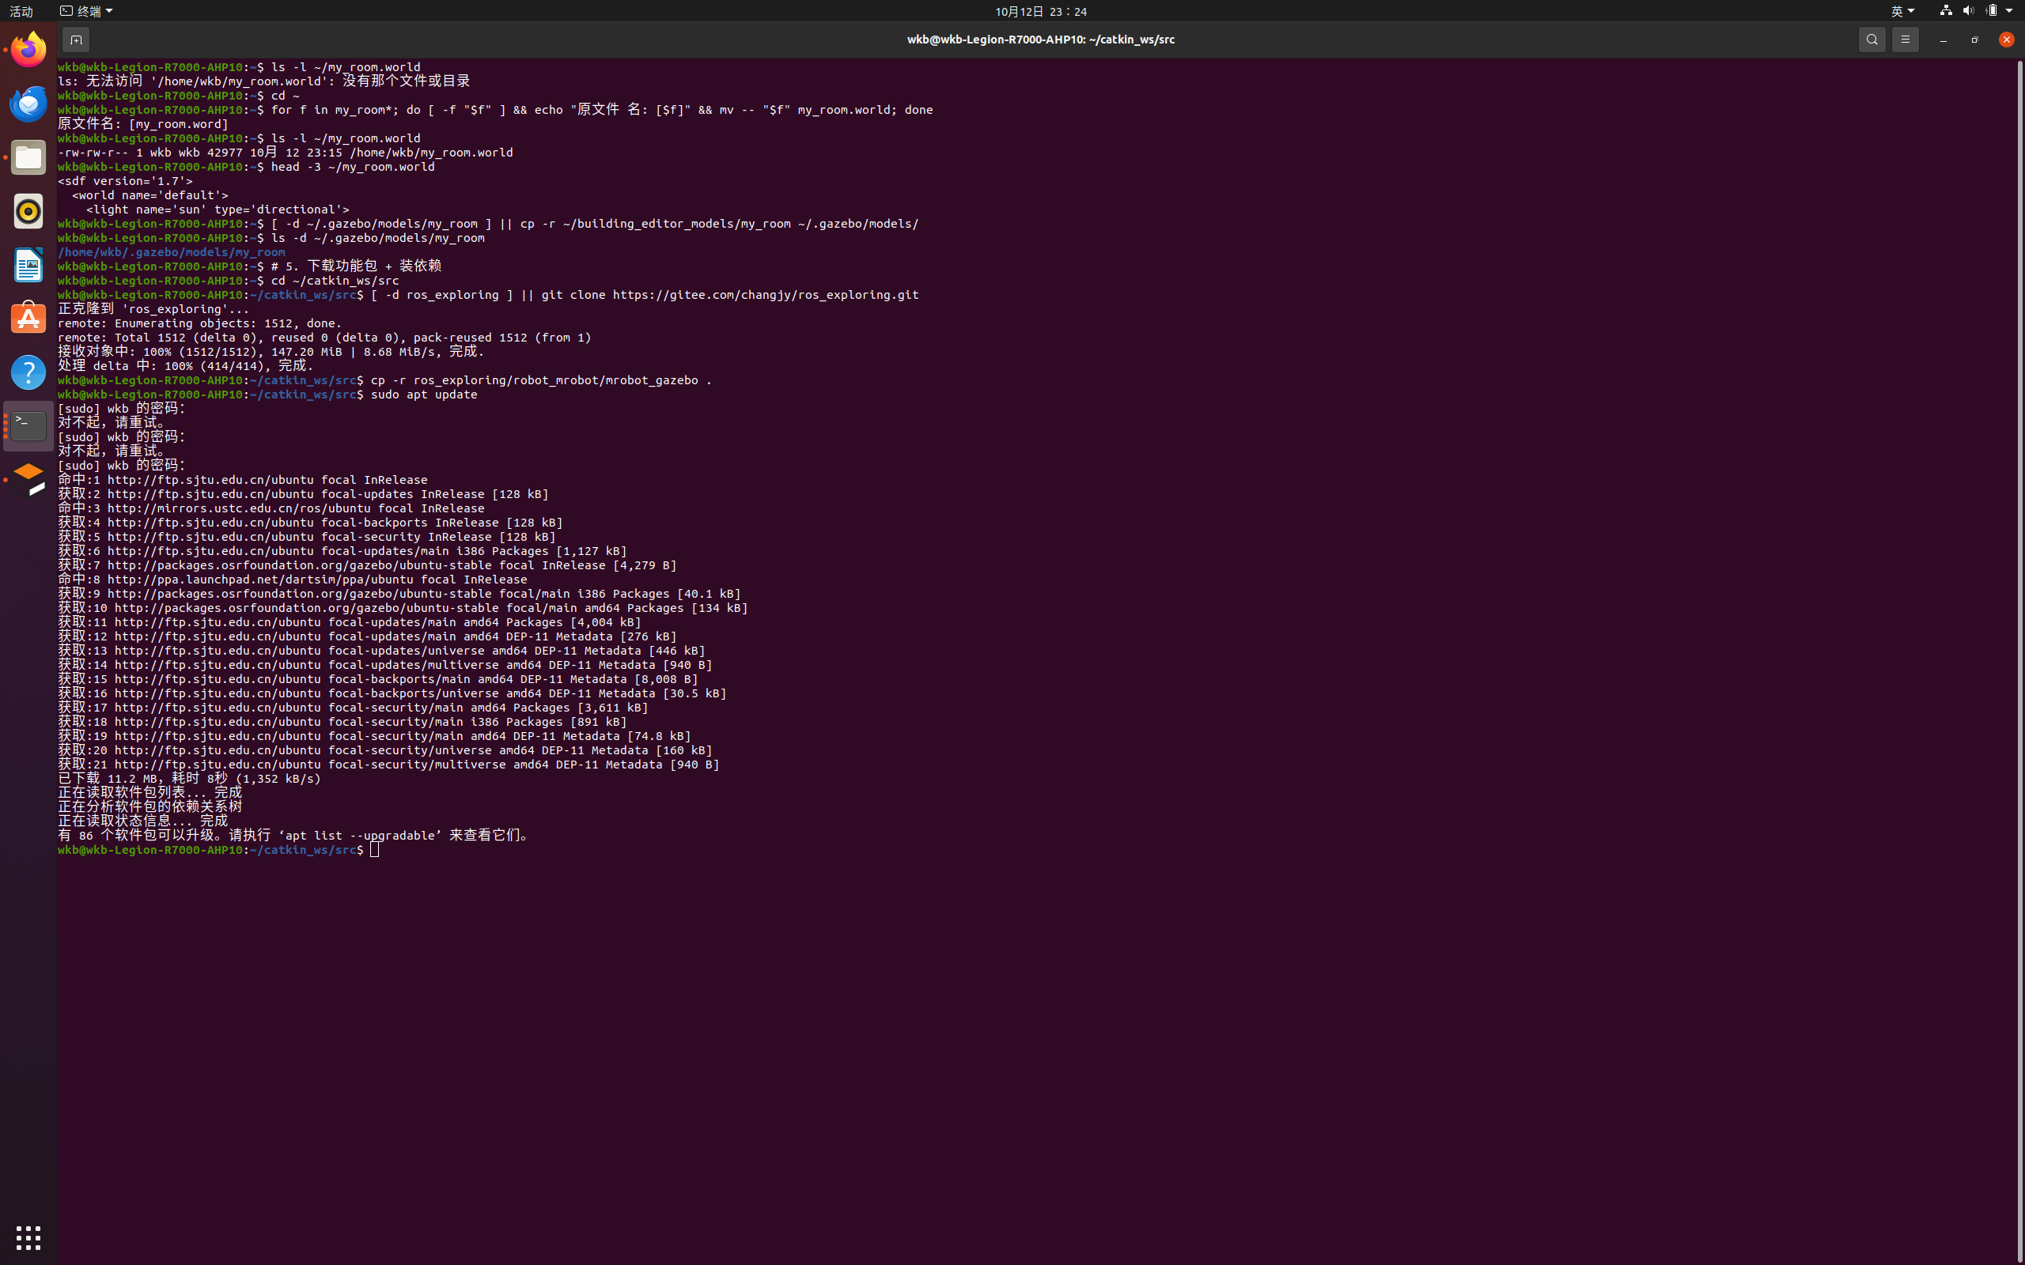Open LibreOffice Writer from dock
Viewport: 2025px width, 1265px height.
(28, 264)
